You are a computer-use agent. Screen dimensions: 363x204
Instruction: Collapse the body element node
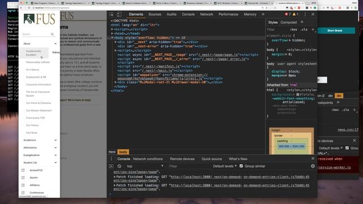coord(112,38)
